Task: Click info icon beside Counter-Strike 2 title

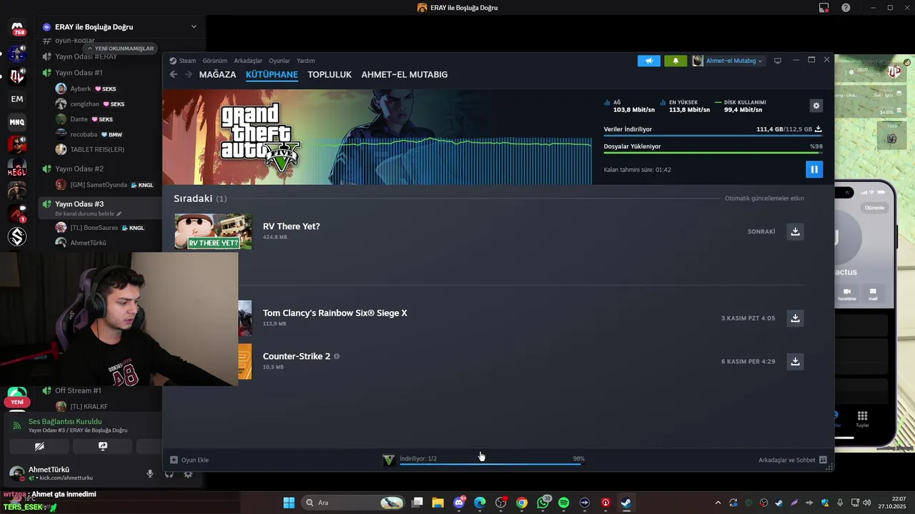Action: [337, 356]
